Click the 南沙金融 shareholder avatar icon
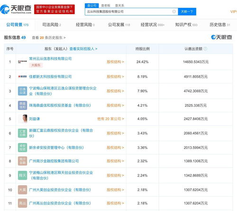This screenshot has width=237, height=211. (22, 161)
